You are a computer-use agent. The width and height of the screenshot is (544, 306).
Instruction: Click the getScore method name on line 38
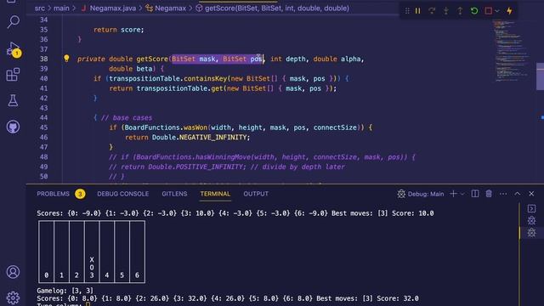coord(152,59)
